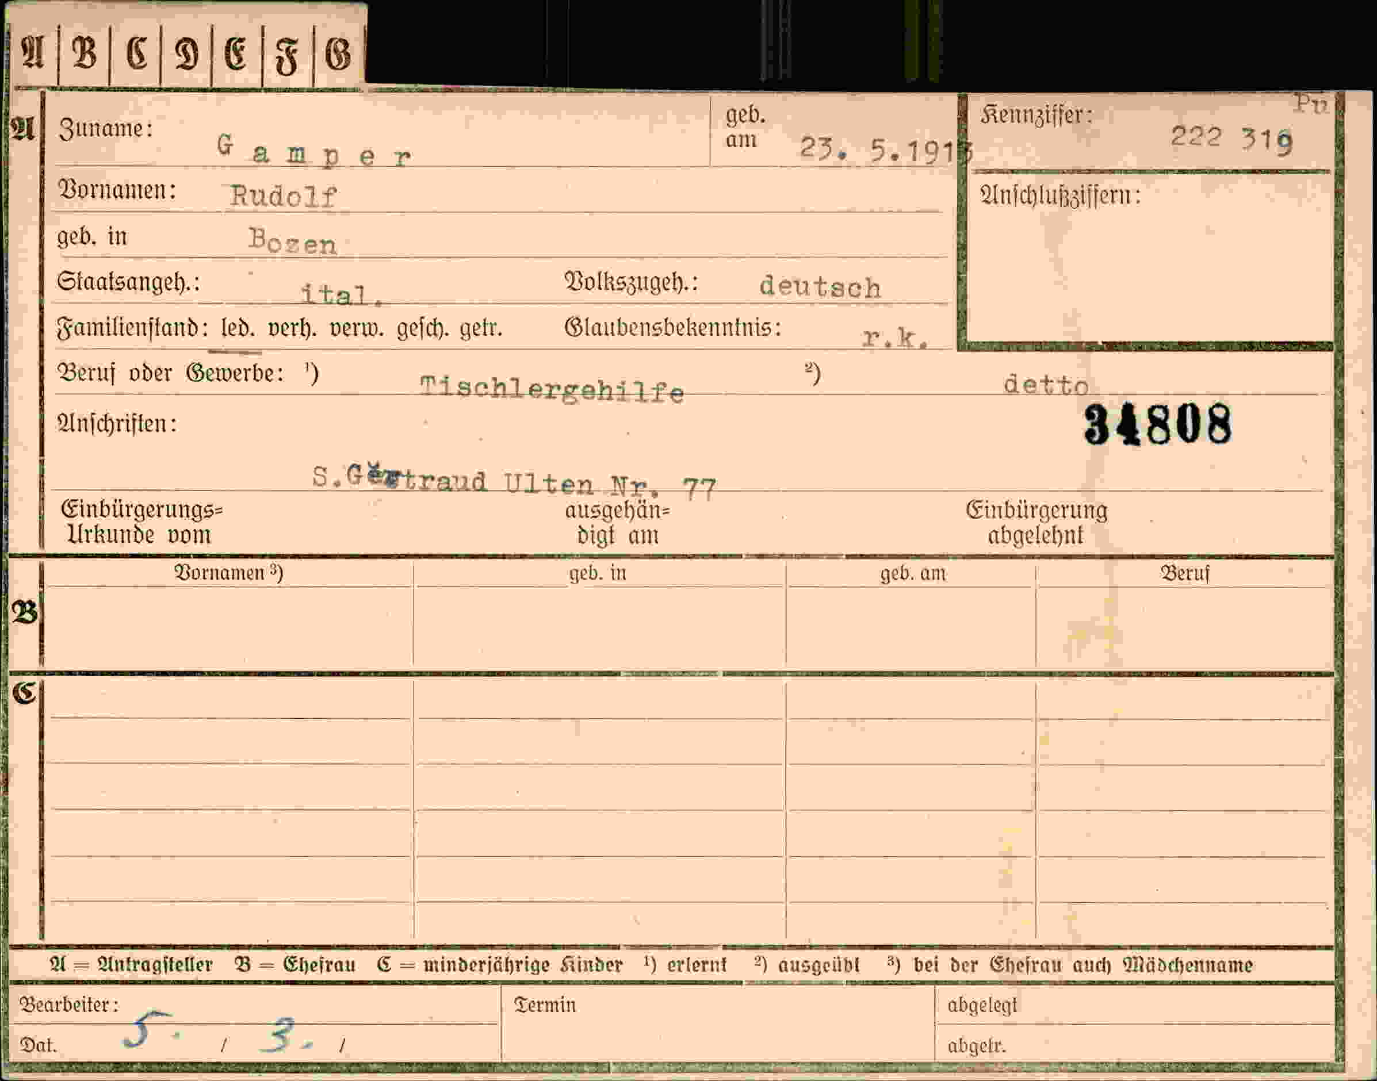
Task: Click the 'Dat.' label at bottom left
Action: pyautogui.click(x=39, y=1045)
